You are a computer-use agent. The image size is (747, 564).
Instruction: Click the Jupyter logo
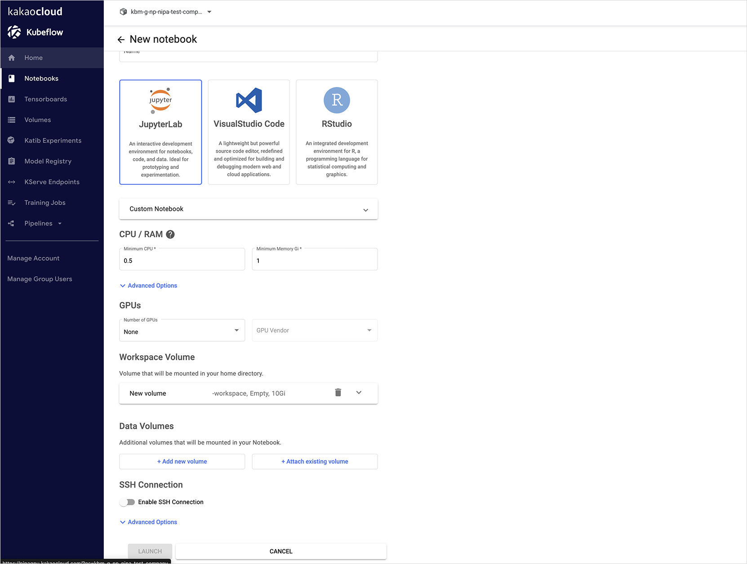pyautogui.click(x=160, y=100)
